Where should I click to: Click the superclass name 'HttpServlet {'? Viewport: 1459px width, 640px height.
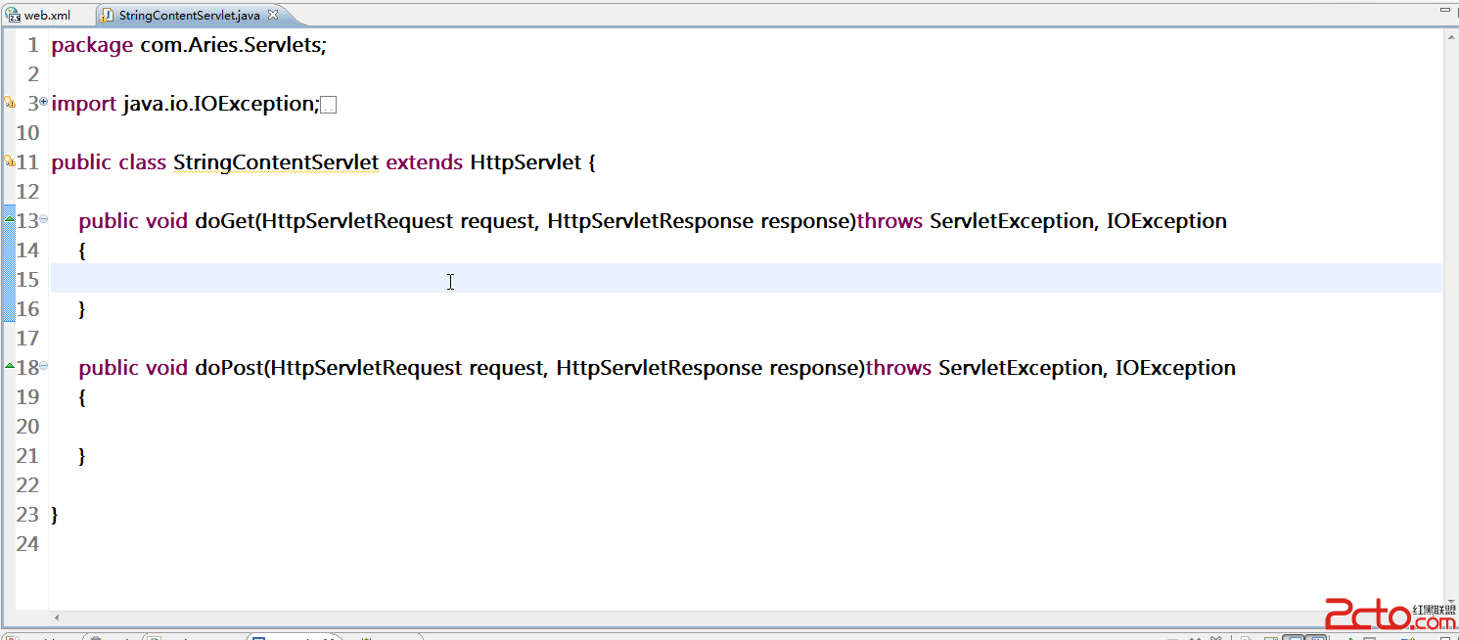(532, 162)
